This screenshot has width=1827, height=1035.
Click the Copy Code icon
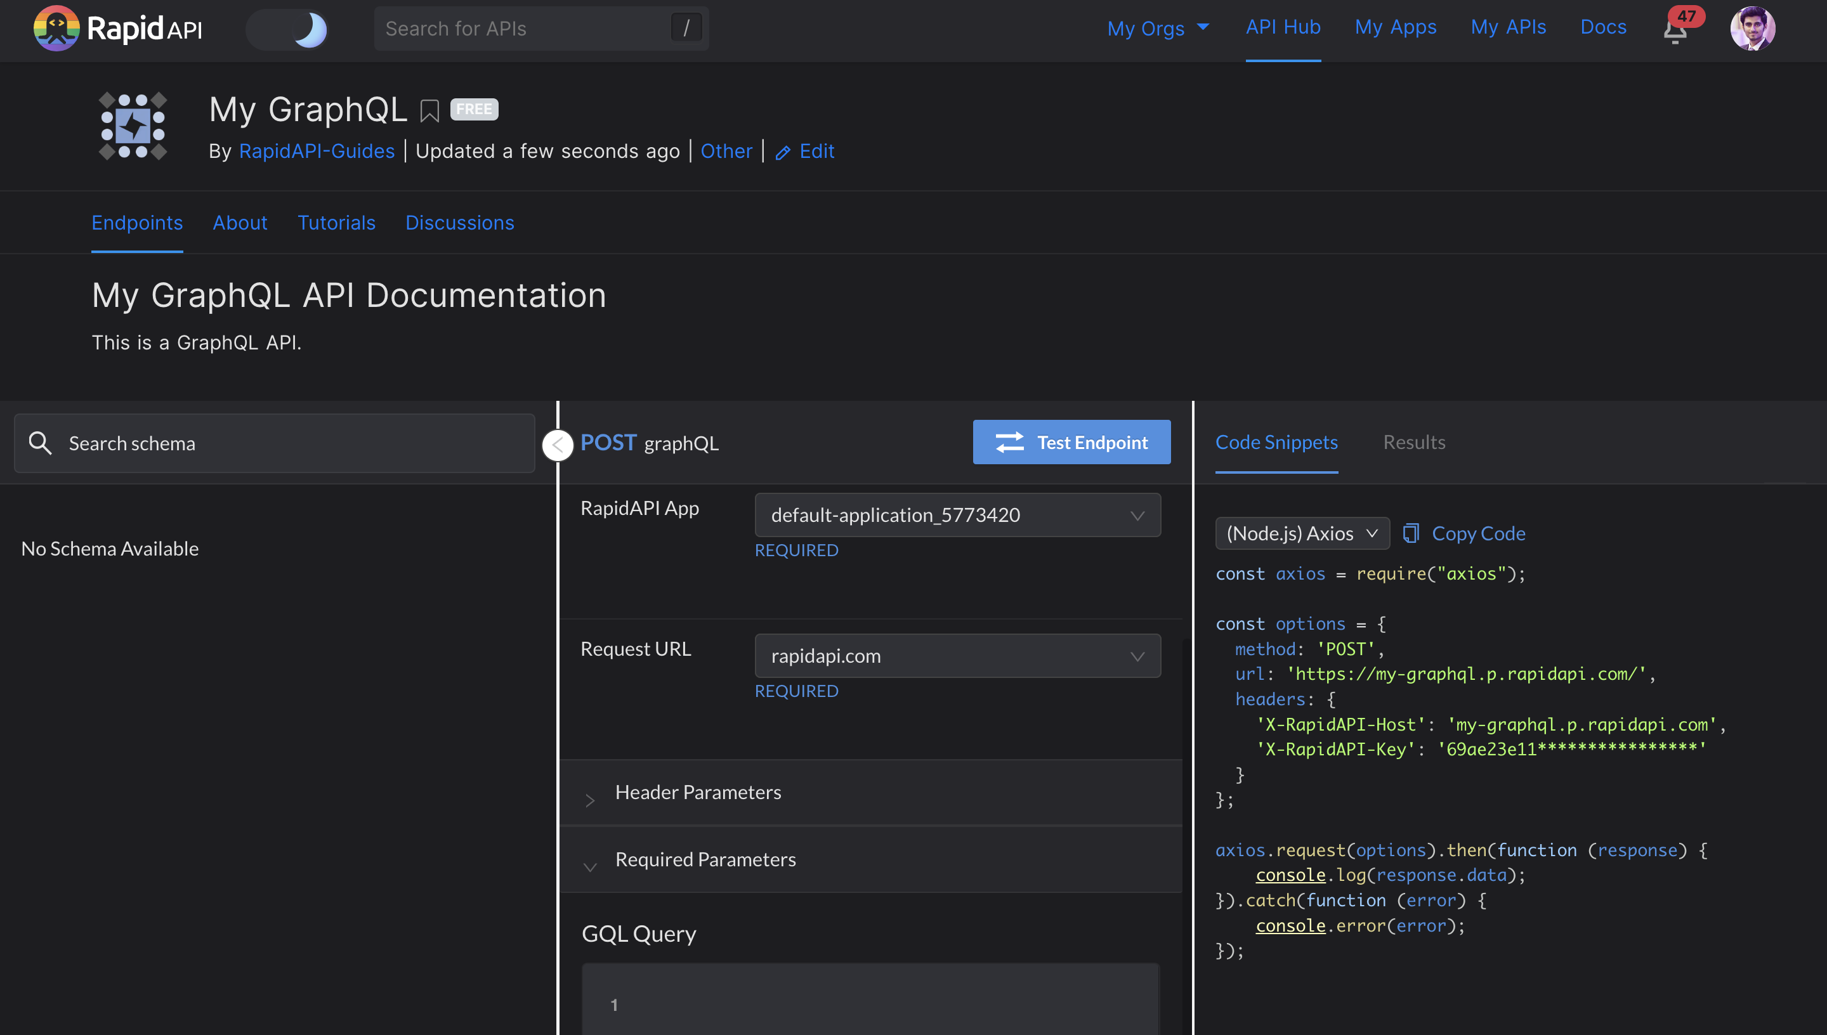coord(1411,533)
